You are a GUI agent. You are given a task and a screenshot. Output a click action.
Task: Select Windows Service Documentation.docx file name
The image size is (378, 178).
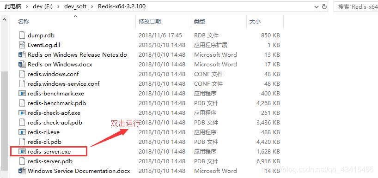[79, 171]
